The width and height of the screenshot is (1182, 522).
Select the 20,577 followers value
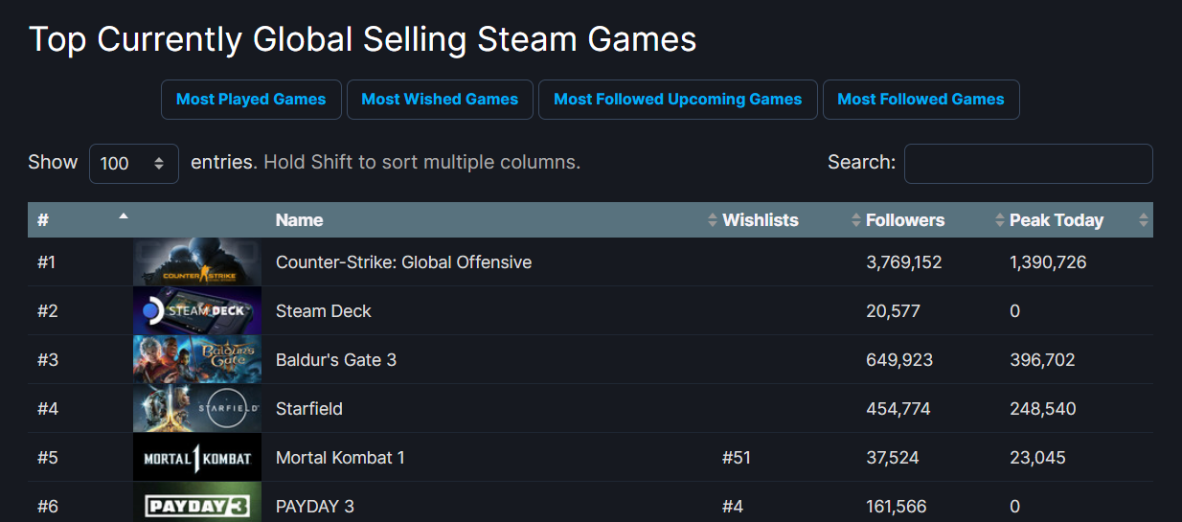pos(893,311)
